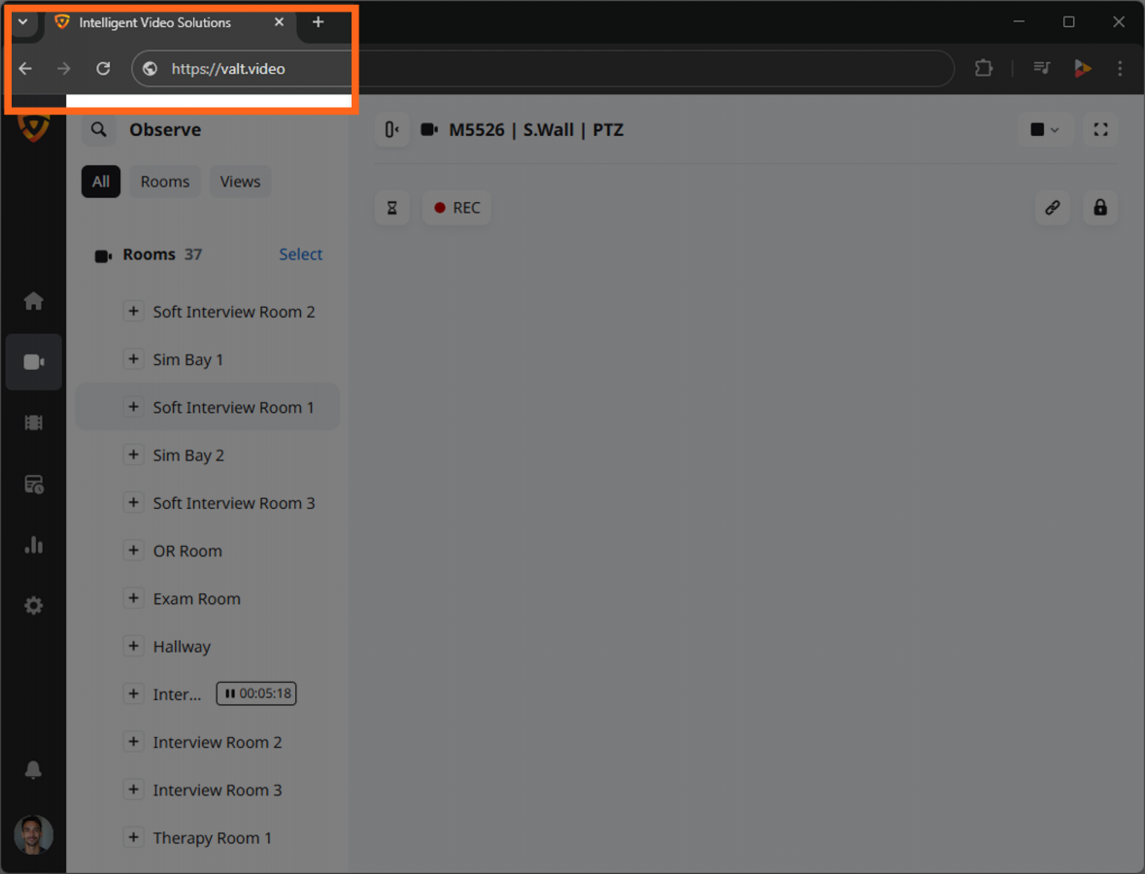The image size is (1145, 874).
Task: Click the Select link next to Rooms
Action: click(x=300, y=254)
